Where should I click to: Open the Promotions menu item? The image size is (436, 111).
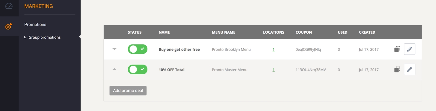(x=35, y=24)
